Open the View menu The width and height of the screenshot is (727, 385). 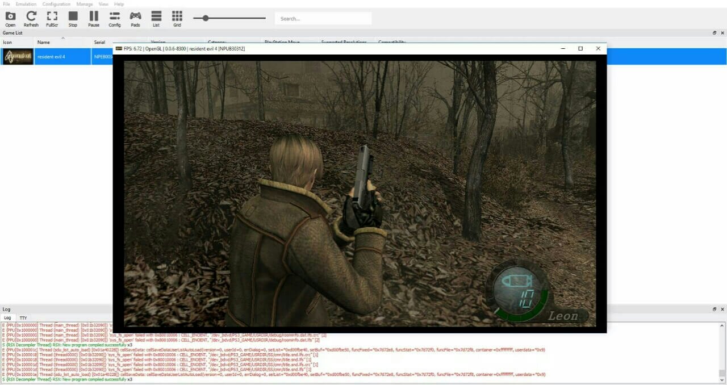point(103,4)
